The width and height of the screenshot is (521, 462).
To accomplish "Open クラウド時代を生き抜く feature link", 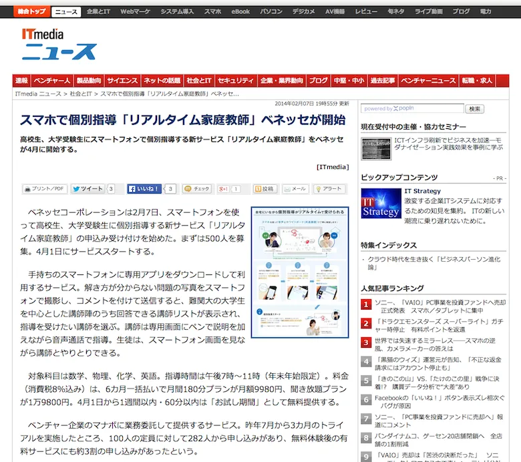I will coord(434,263).
